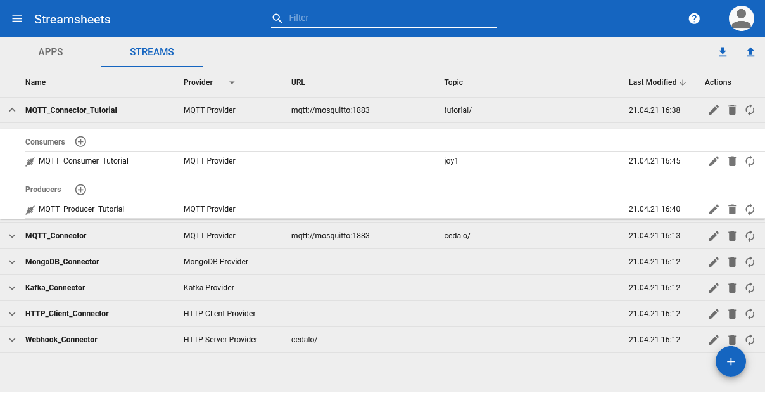Image resolution: width=765 pixels, height=393 pixels.
Task: Select MQTT_Producer_Tutorial name
Action: point(81,209)
